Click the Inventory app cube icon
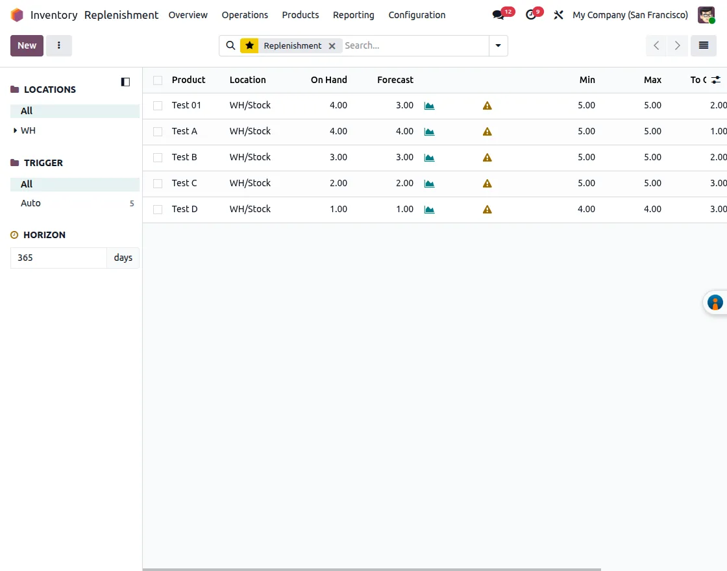Image resolution: width=727 pixels, height=571 pixels. click(18, 14)
